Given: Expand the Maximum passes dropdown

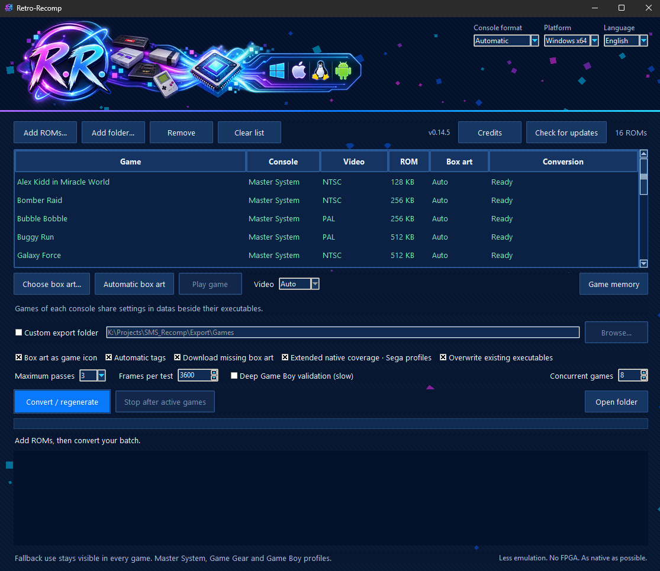Looking at the screenshot, I should pyautogui.click(x=101, y=375).
